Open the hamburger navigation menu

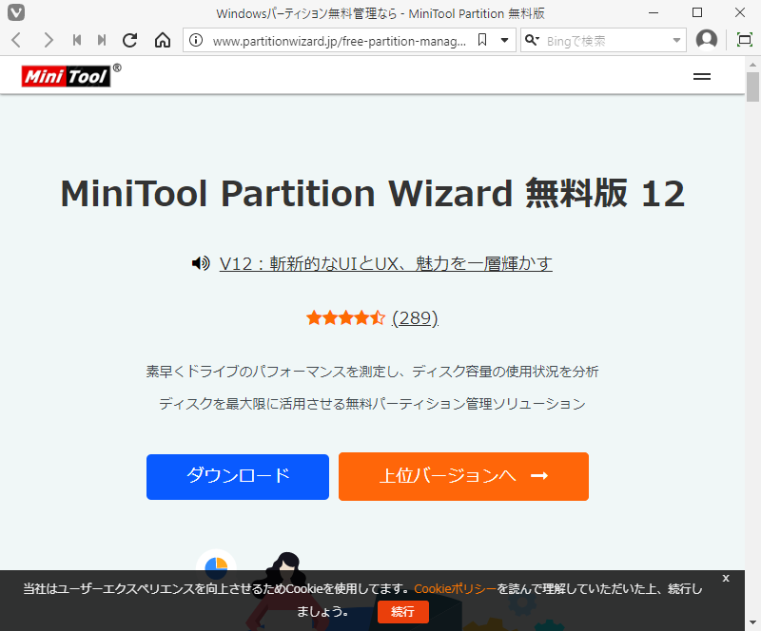click(x=702, y=77)
